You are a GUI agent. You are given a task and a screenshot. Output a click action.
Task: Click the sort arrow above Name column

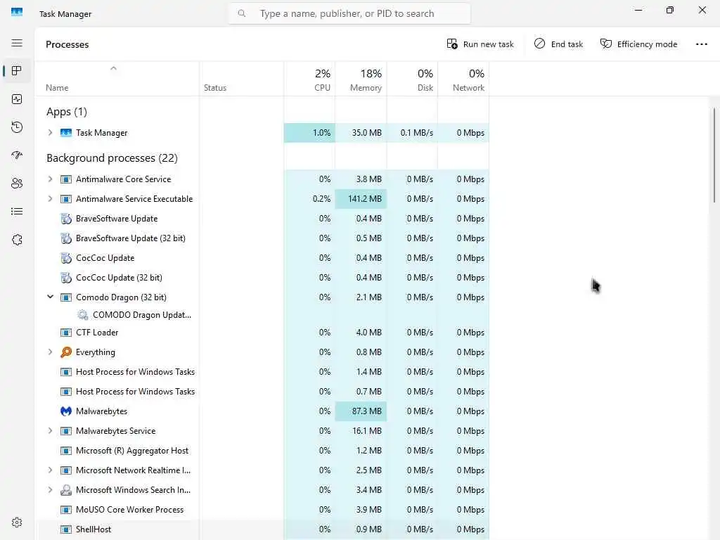click(113, 68)
